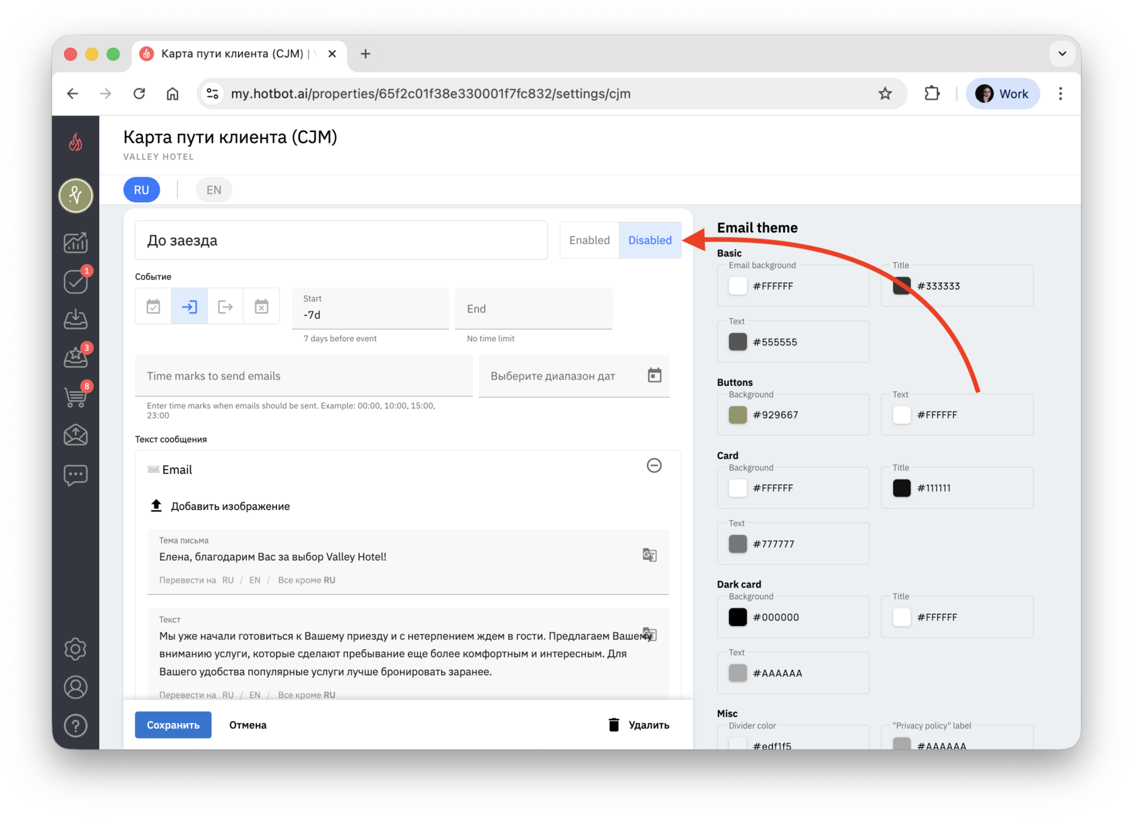Open the tasks checkmark icon with badge 1

point(76,281)
